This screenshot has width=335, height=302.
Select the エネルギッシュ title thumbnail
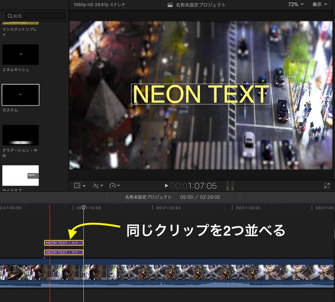point(21,54)
